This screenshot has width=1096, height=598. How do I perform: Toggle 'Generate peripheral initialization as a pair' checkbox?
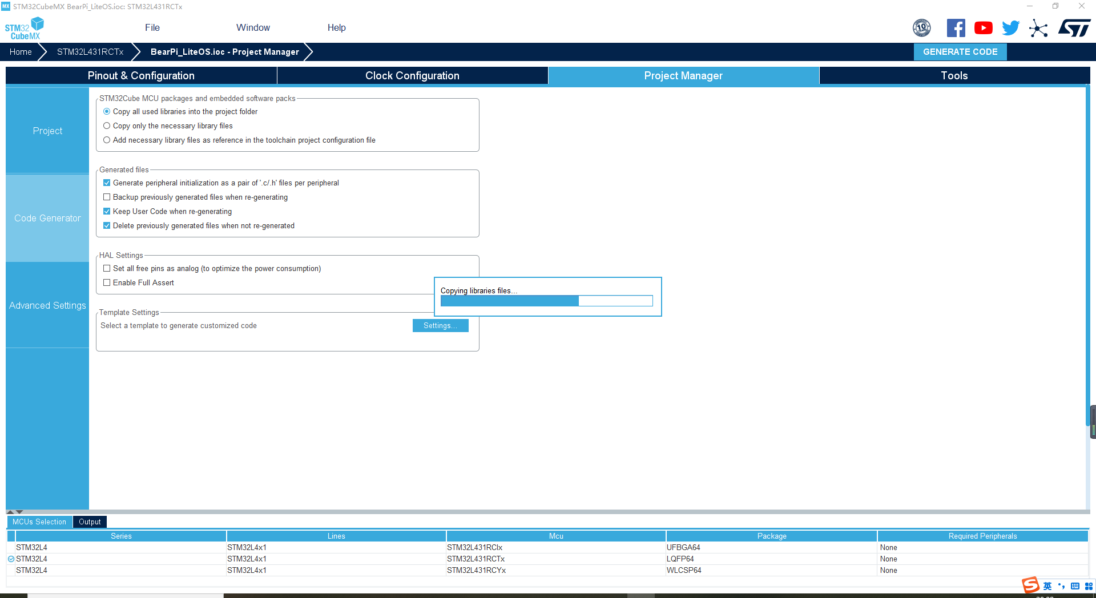tap(107, 183)
